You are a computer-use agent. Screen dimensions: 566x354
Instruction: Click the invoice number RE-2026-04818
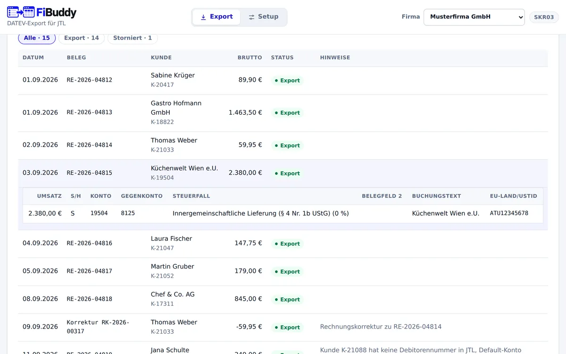tap(90, 299)
